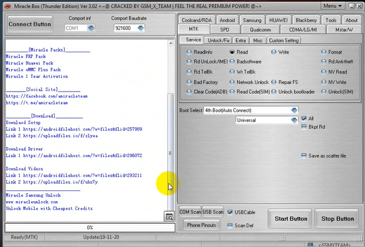Open the Comport Baudrate 921600 dropdown
The width and height of the screenshot is (365, 247).
pyautogui.click(x=140, y=28)
